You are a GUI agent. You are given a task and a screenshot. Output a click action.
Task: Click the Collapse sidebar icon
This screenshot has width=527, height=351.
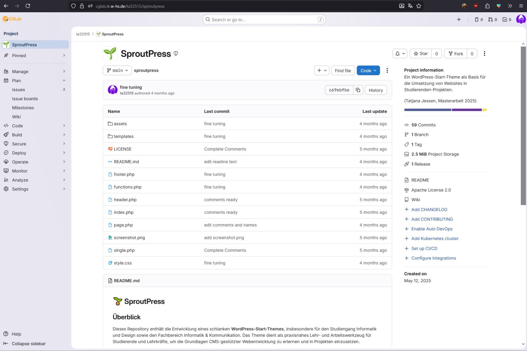pos(6,344)
